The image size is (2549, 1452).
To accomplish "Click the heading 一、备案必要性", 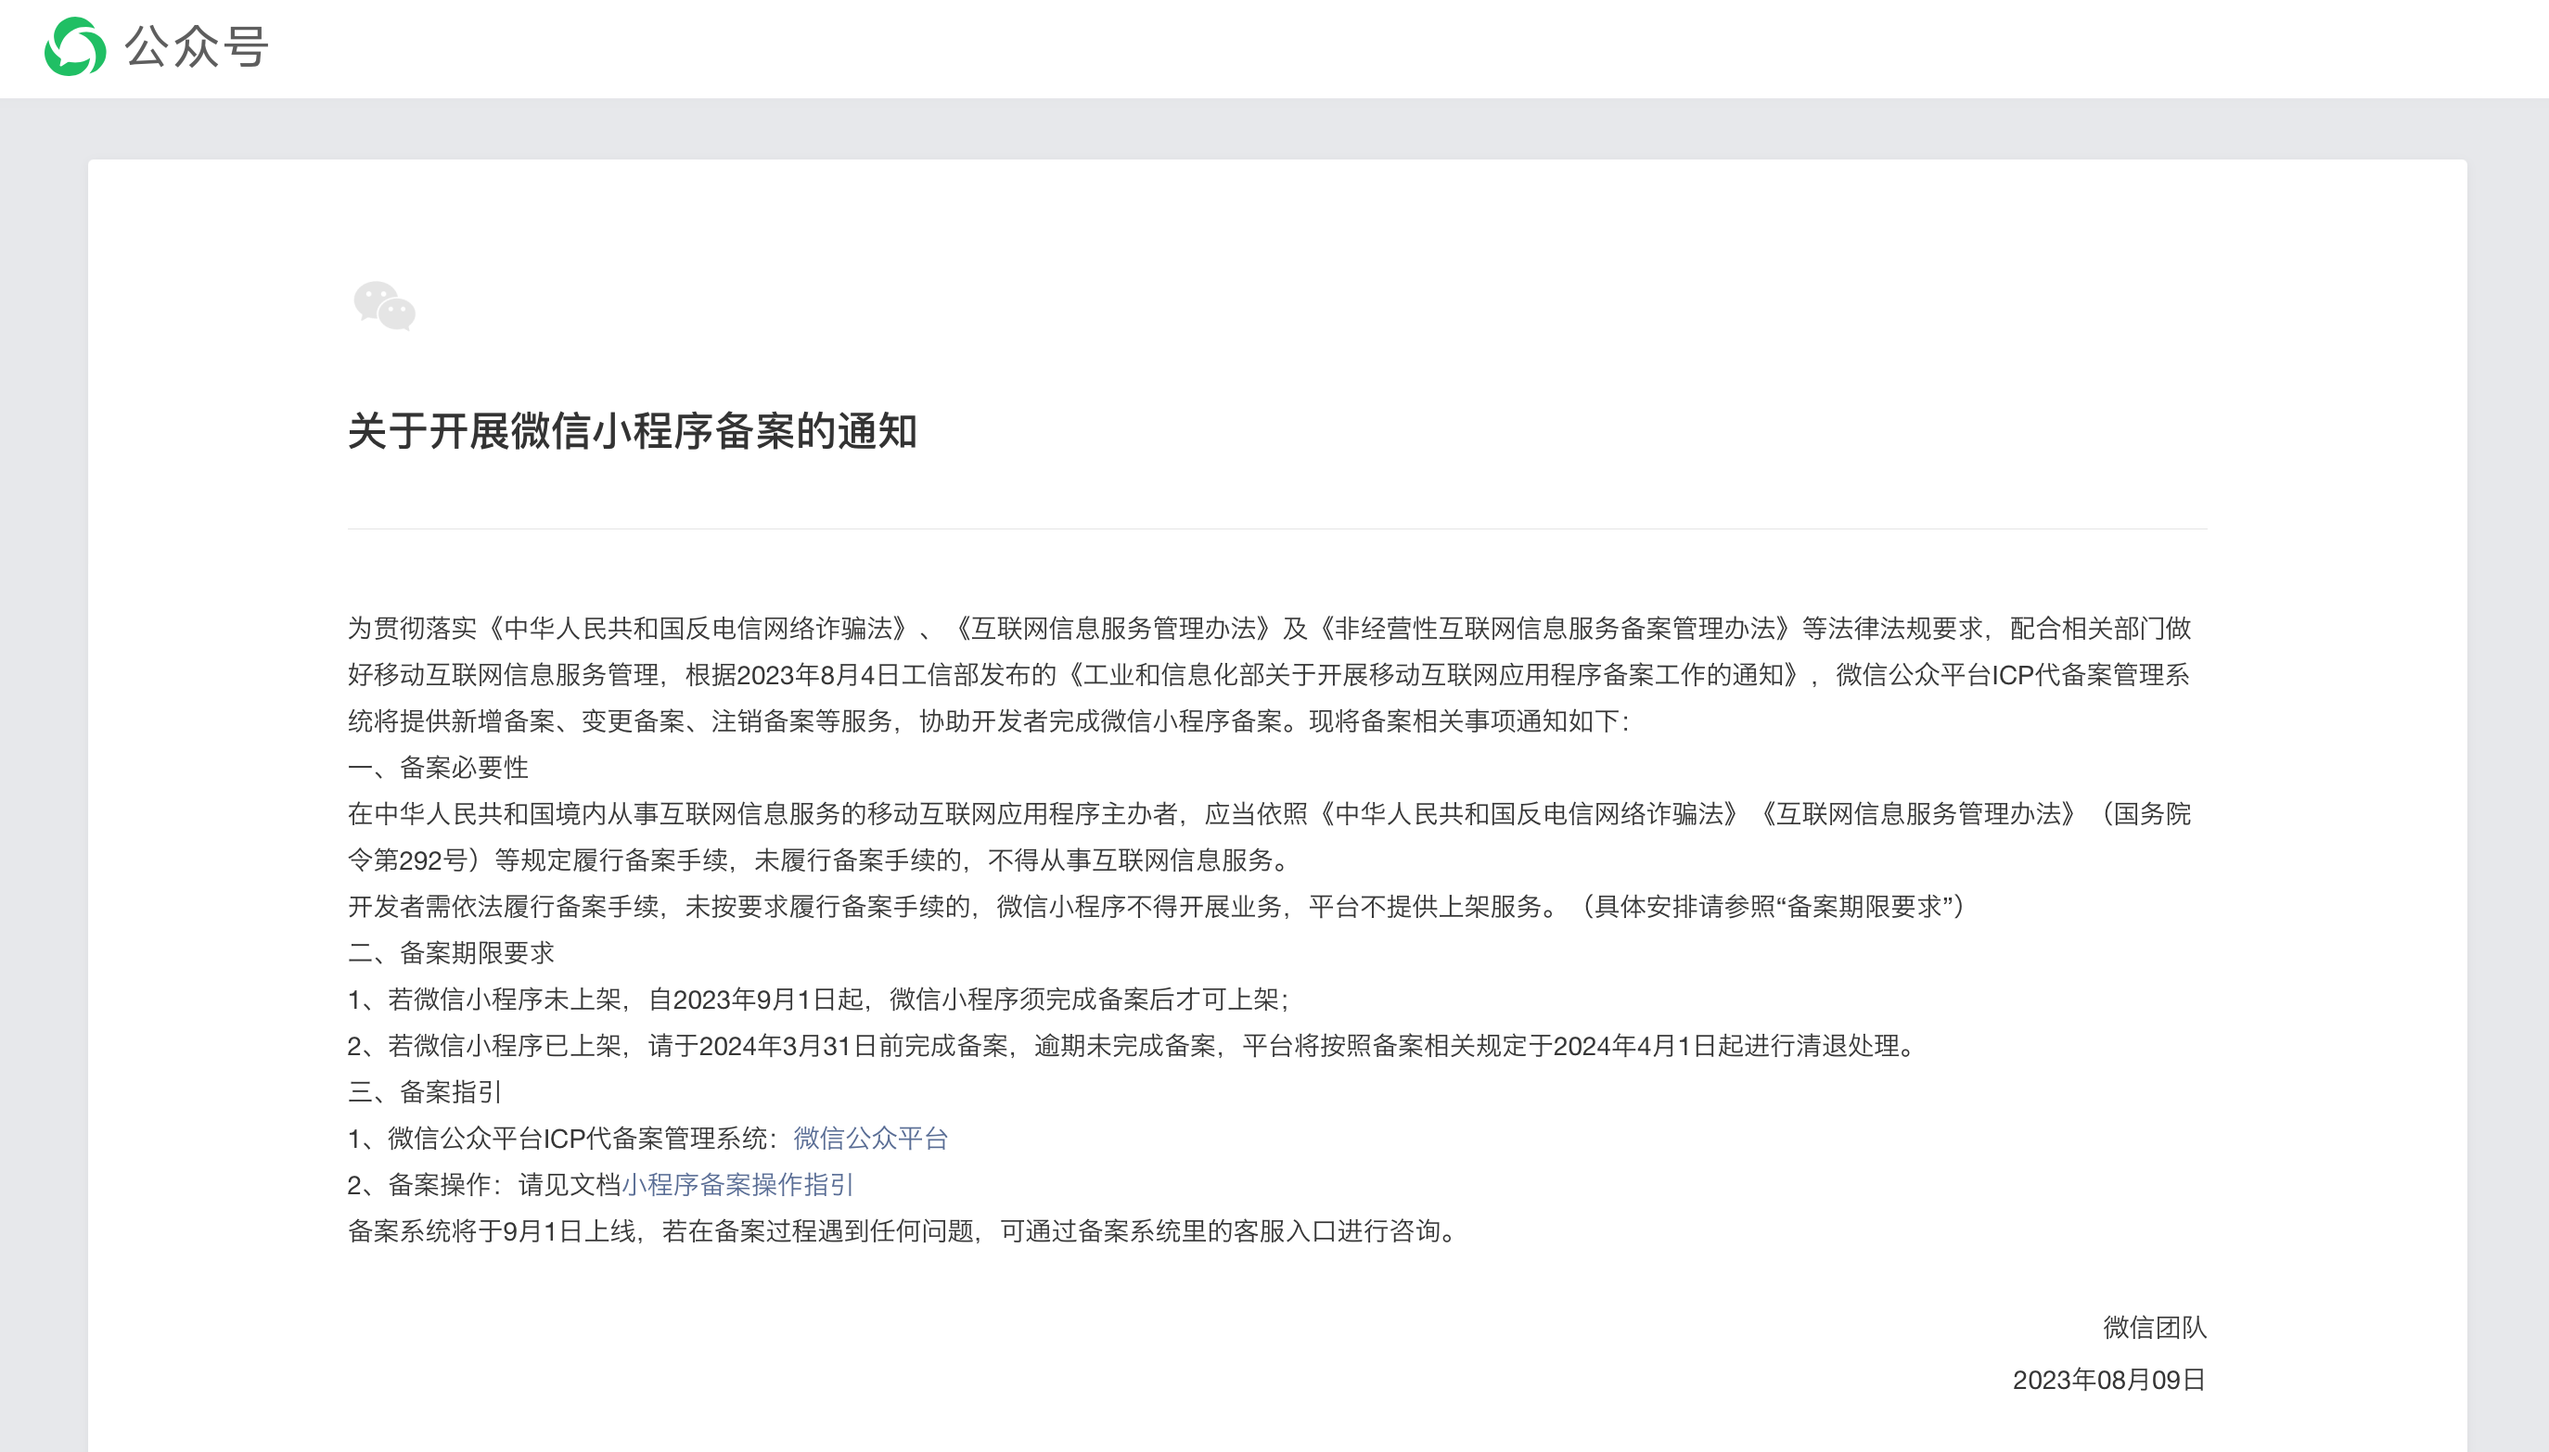I will click(x=440, y=767).
